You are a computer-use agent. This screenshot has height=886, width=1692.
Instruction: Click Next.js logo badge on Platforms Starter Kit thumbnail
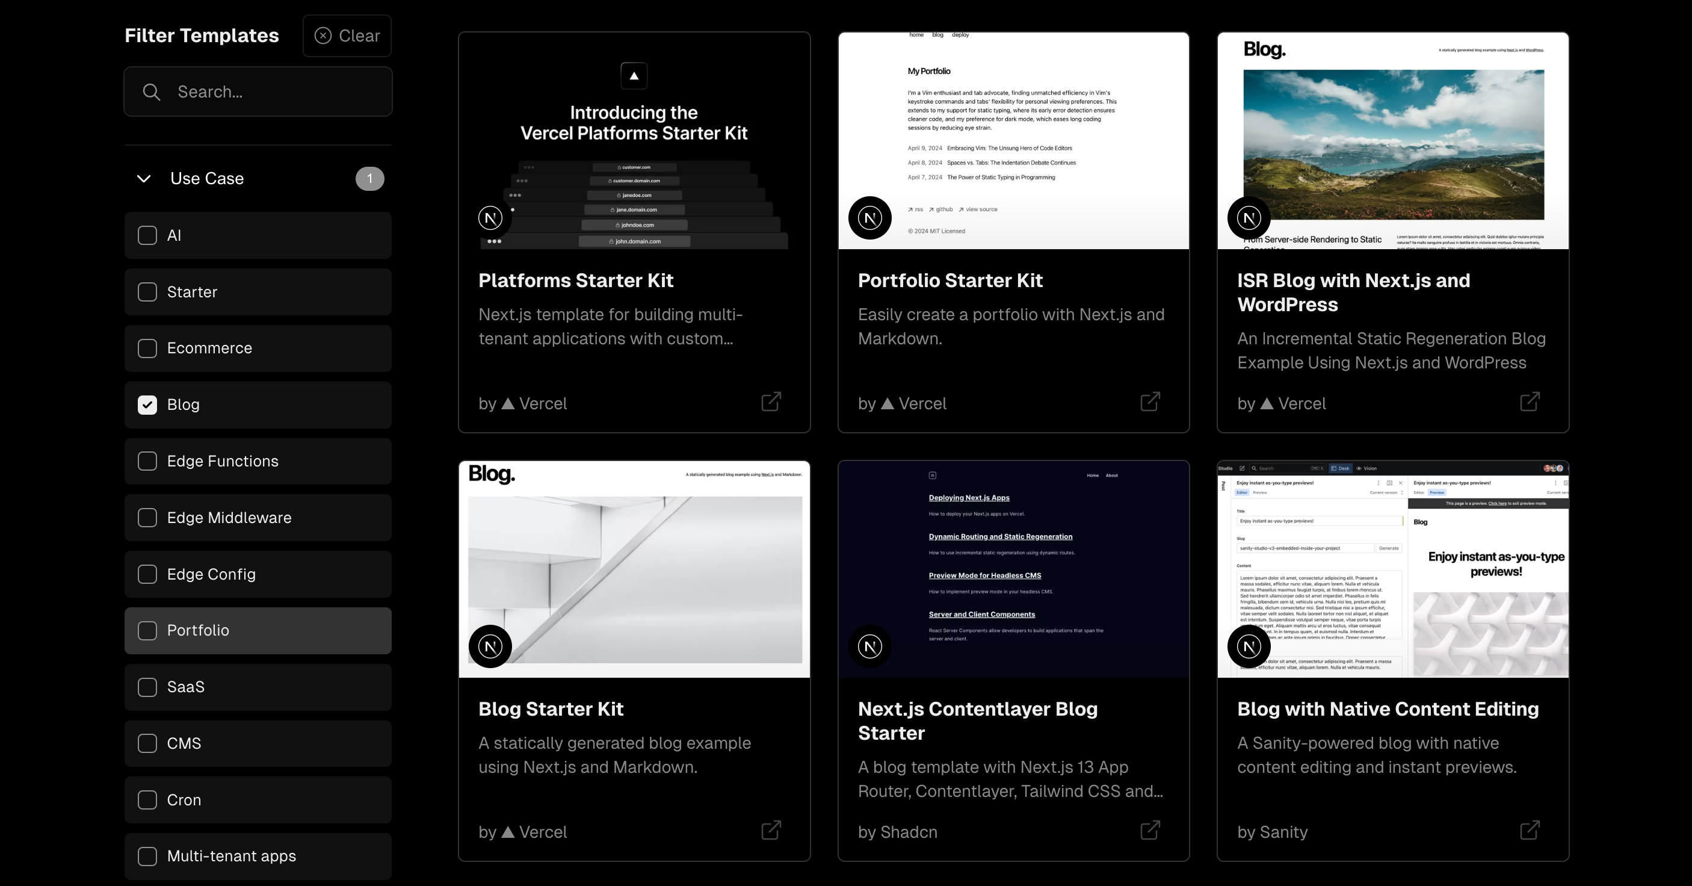click(490, 217)
